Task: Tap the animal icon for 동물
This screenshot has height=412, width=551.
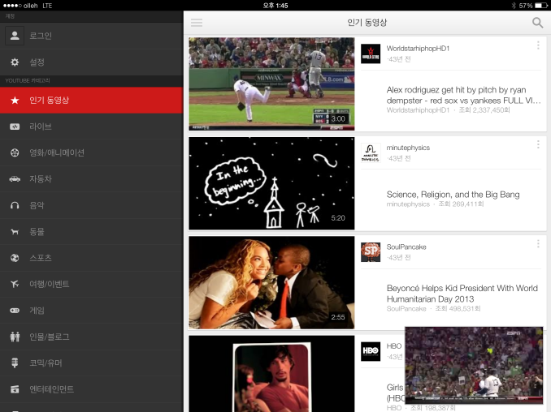Action: [15, 232]
